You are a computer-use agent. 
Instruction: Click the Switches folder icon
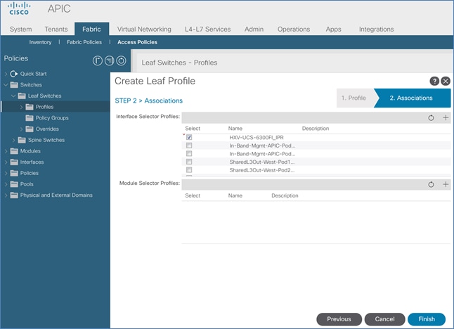[x=14, y=85]
